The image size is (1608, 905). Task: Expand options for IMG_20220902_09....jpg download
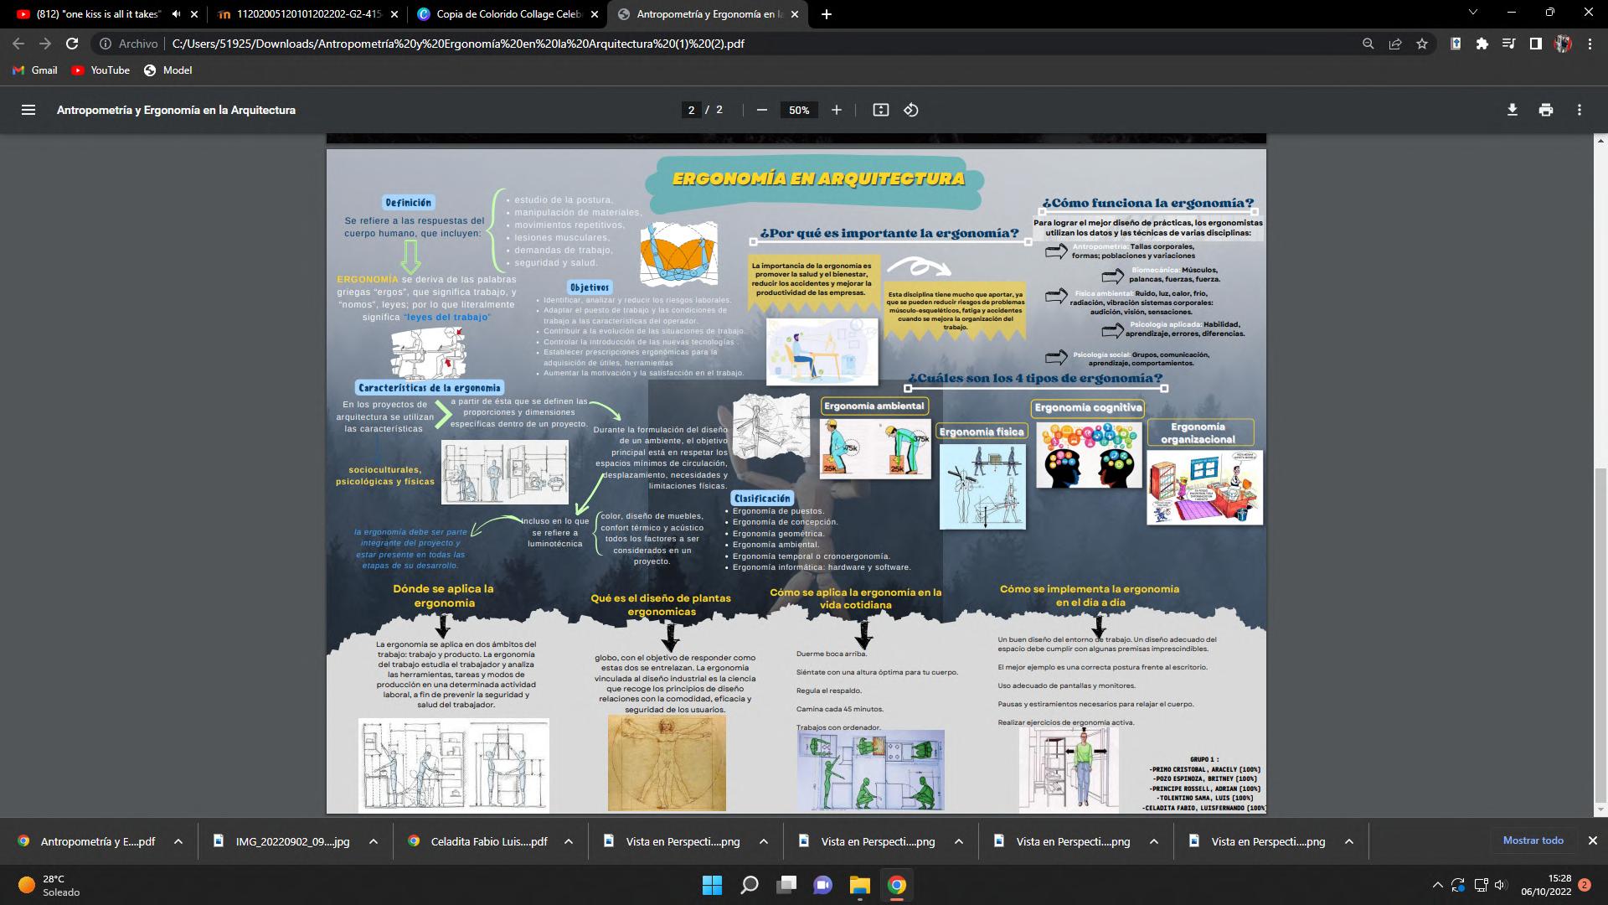click(x=374, y=841)
